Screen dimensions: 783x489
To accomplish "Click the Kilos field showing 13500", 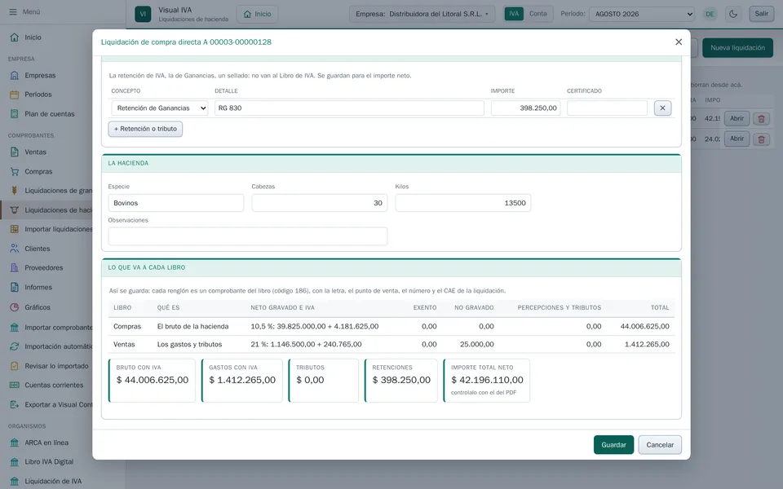I will (463, 203).
